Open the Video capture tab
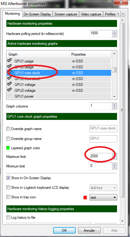 [x=91, y=14]
